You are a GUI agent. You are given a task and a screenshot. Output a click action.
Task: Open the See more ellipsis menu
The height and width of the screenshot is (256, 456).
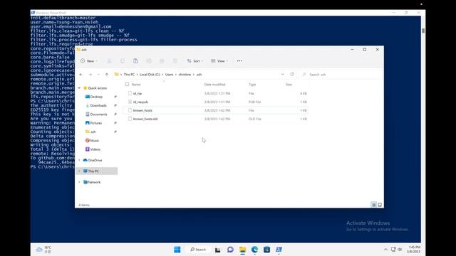coord(239,61)
